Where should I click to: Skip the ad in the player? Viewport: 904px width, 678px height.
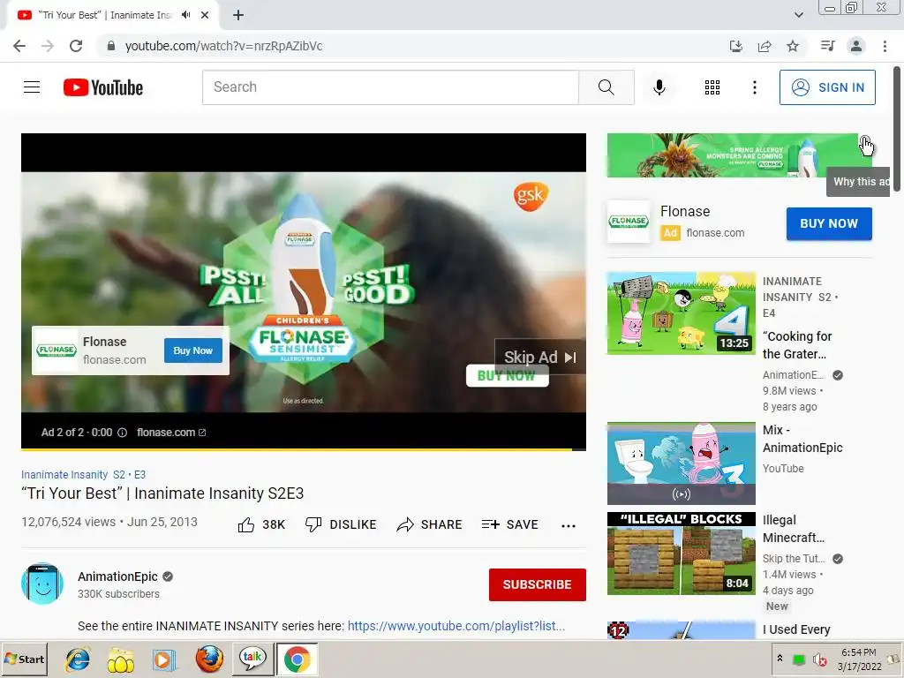pyautogui.click(x=539, y=358)
